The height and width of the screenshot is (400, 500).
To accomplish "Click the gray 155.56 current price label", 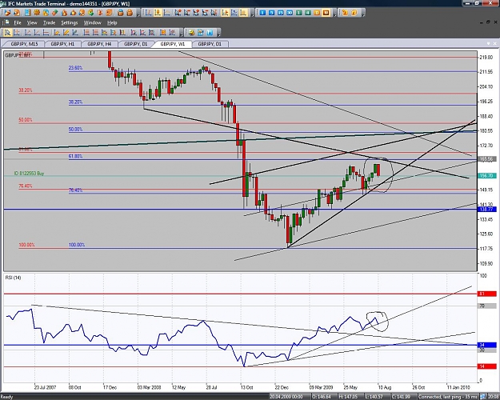I will [x=486, y=159].
